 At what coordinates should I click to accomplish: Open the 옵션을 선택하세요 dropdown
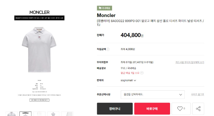pos(153,95)
